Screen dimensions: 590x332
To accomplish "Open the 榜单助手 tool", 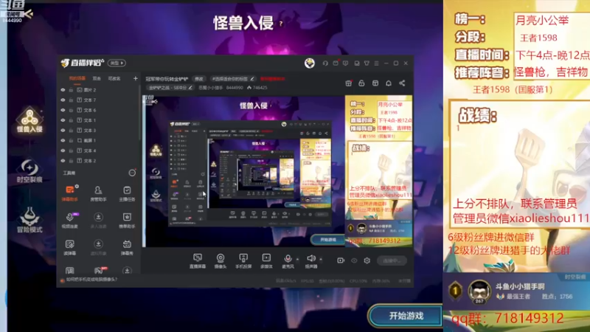I will (x=127, y=220).
